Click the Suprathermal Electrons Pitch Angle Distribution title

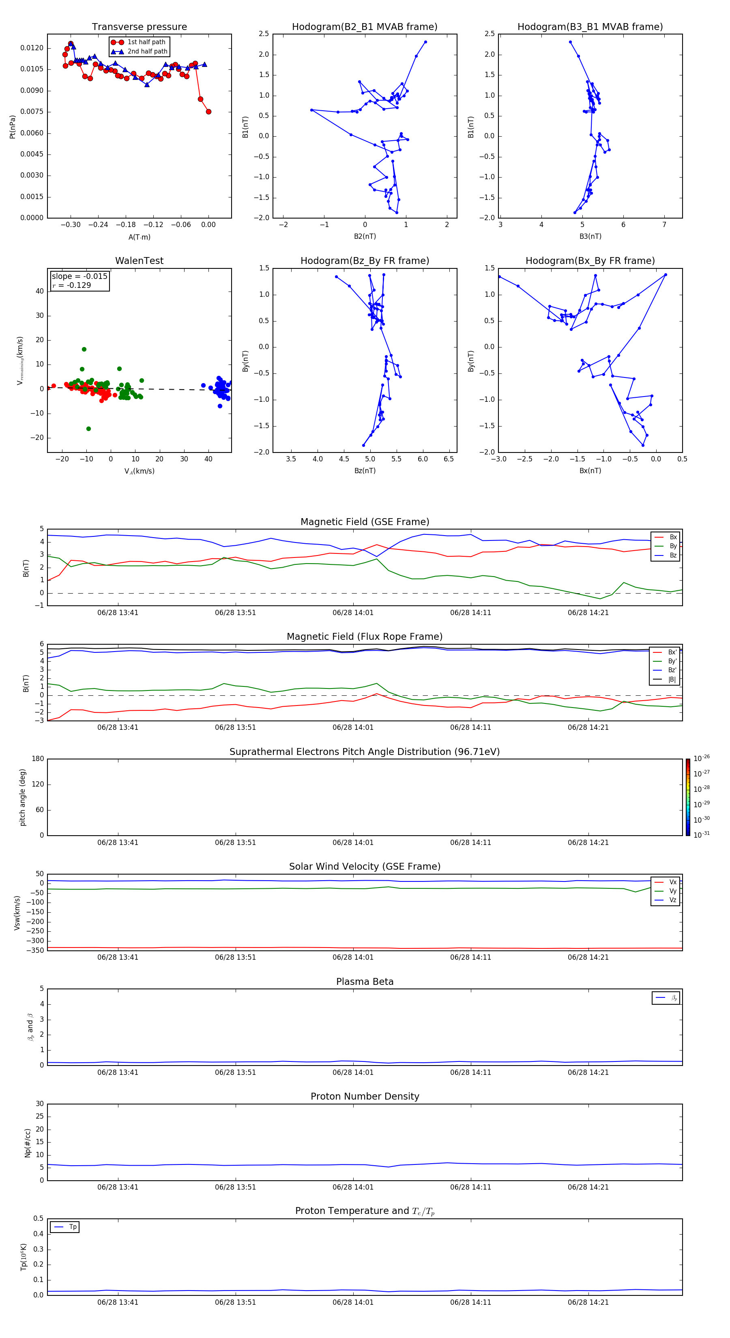coord(365,752)
